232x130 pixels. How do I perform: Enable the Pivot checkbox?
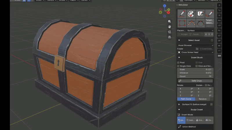tap(178, 63)
